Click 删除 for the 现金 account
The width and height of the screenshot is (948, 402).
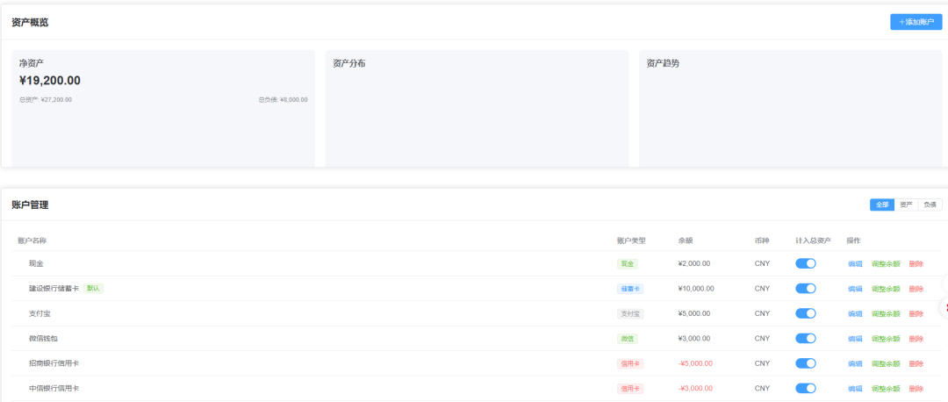[916, 263]
